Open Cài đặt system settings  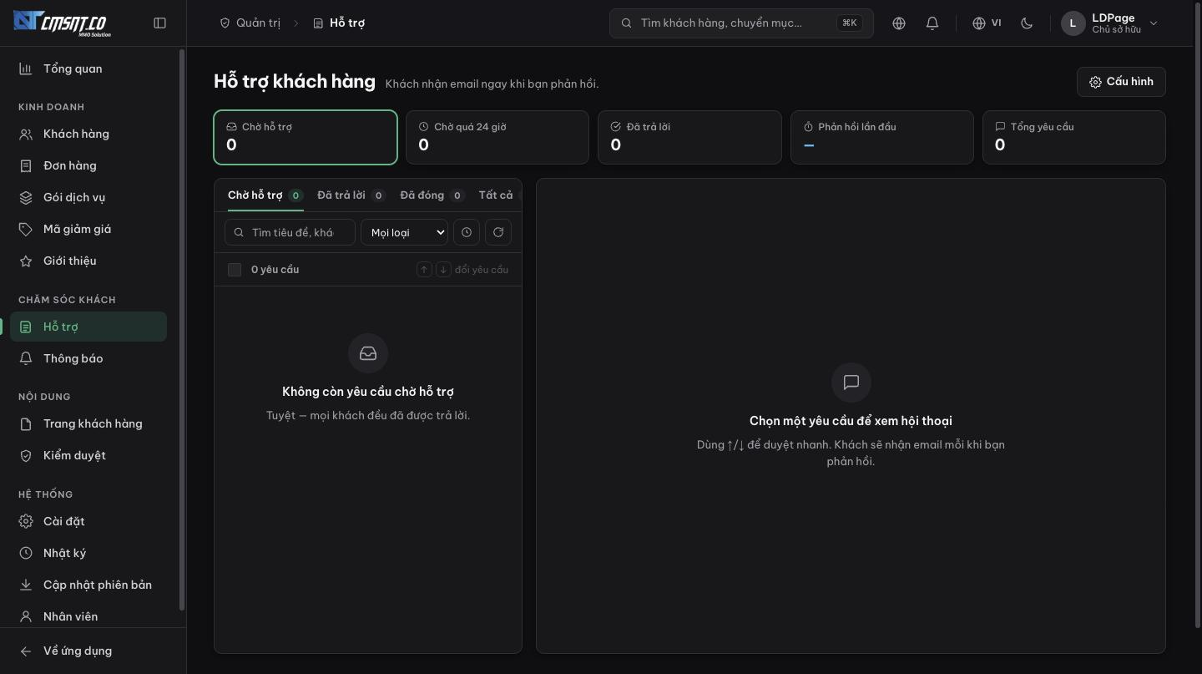click(88, 521)
